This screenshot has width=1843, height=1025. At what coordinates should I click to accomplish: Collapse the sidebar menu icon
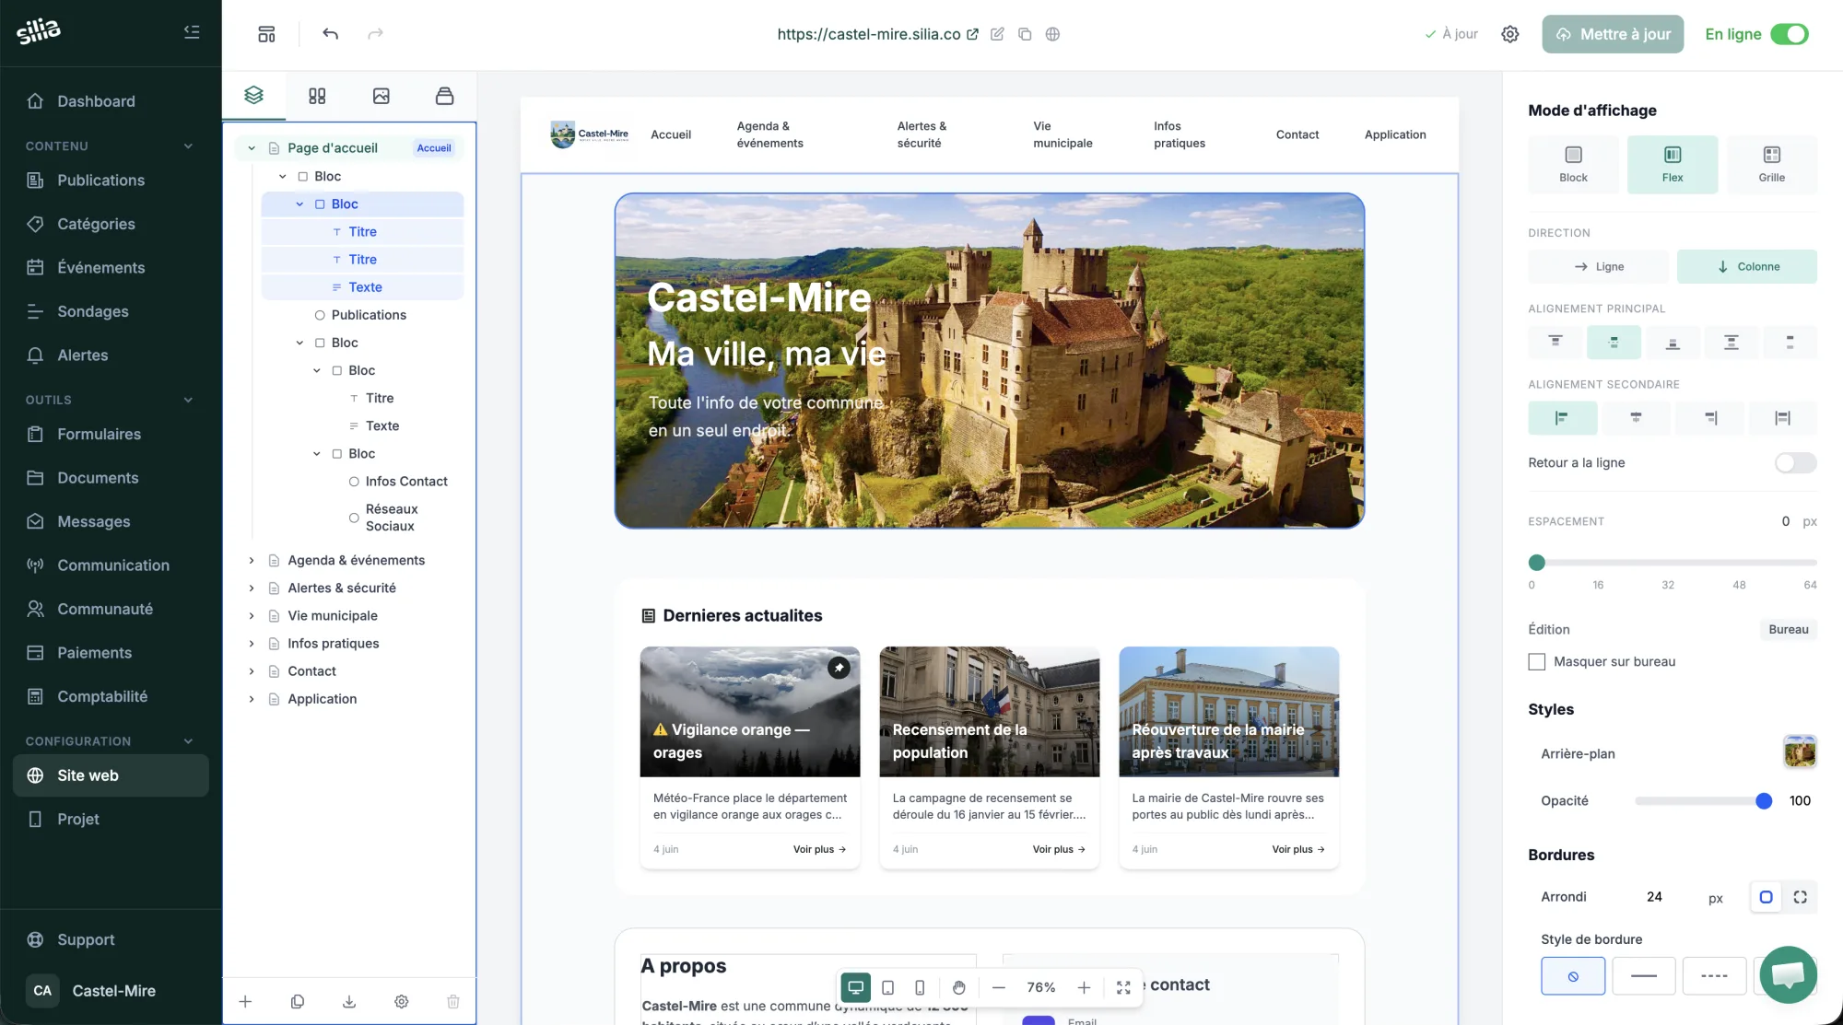[192, 32]
